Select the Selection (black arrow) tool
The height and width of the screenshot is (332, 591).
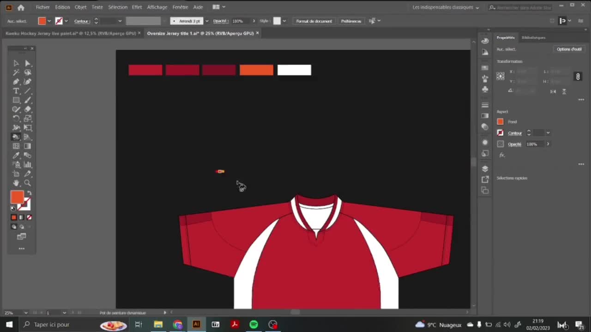coord(16,63)
